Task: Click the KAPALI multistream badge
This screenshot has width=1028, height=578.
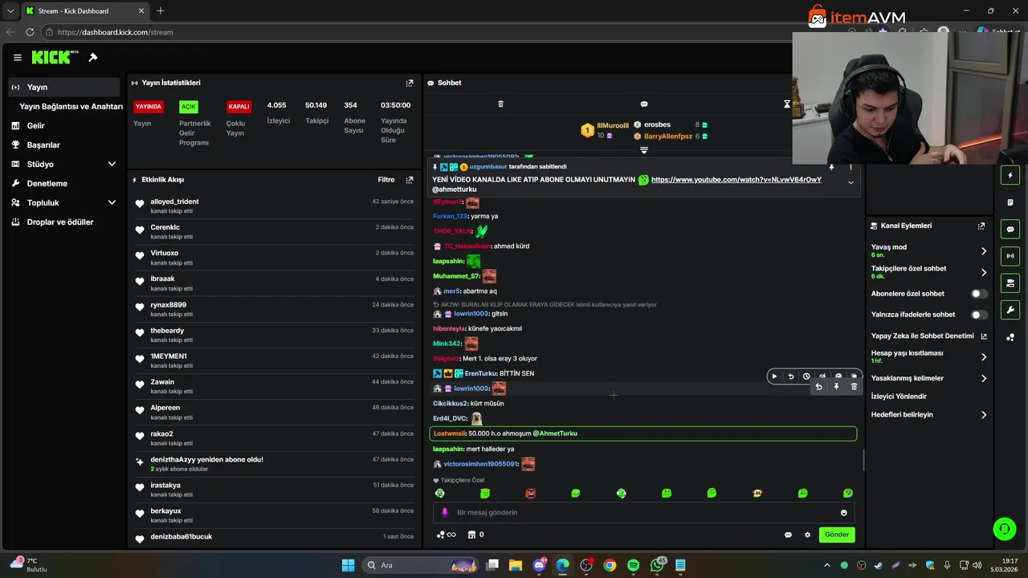Action: point(239,107)
